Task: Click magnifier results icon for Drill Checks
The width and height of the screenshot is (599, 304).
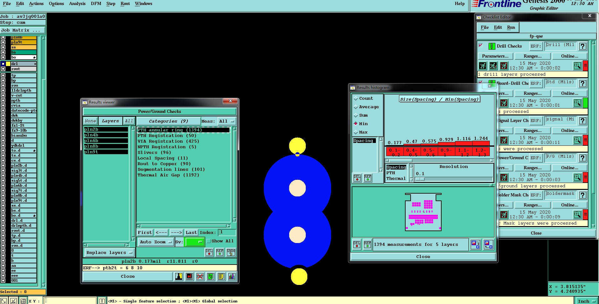Action: (x=577, y=66)
